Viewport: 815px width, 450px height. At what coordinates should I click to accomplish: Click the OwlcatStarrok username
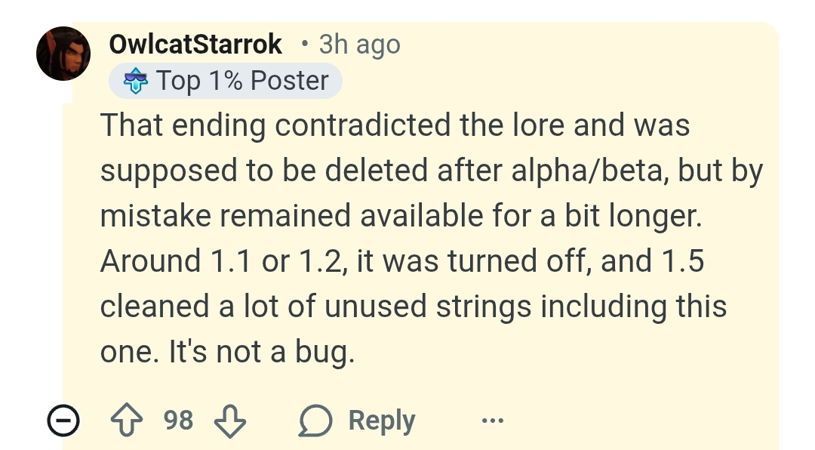point(195,45)
